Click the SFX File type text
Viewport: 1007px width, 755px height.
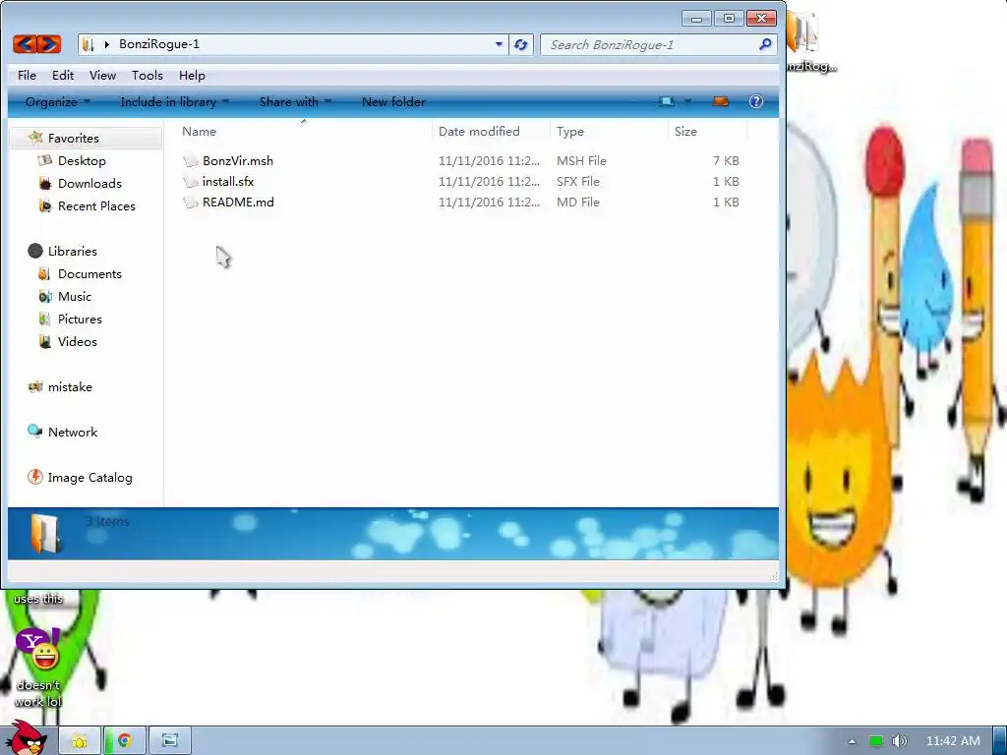578,182
